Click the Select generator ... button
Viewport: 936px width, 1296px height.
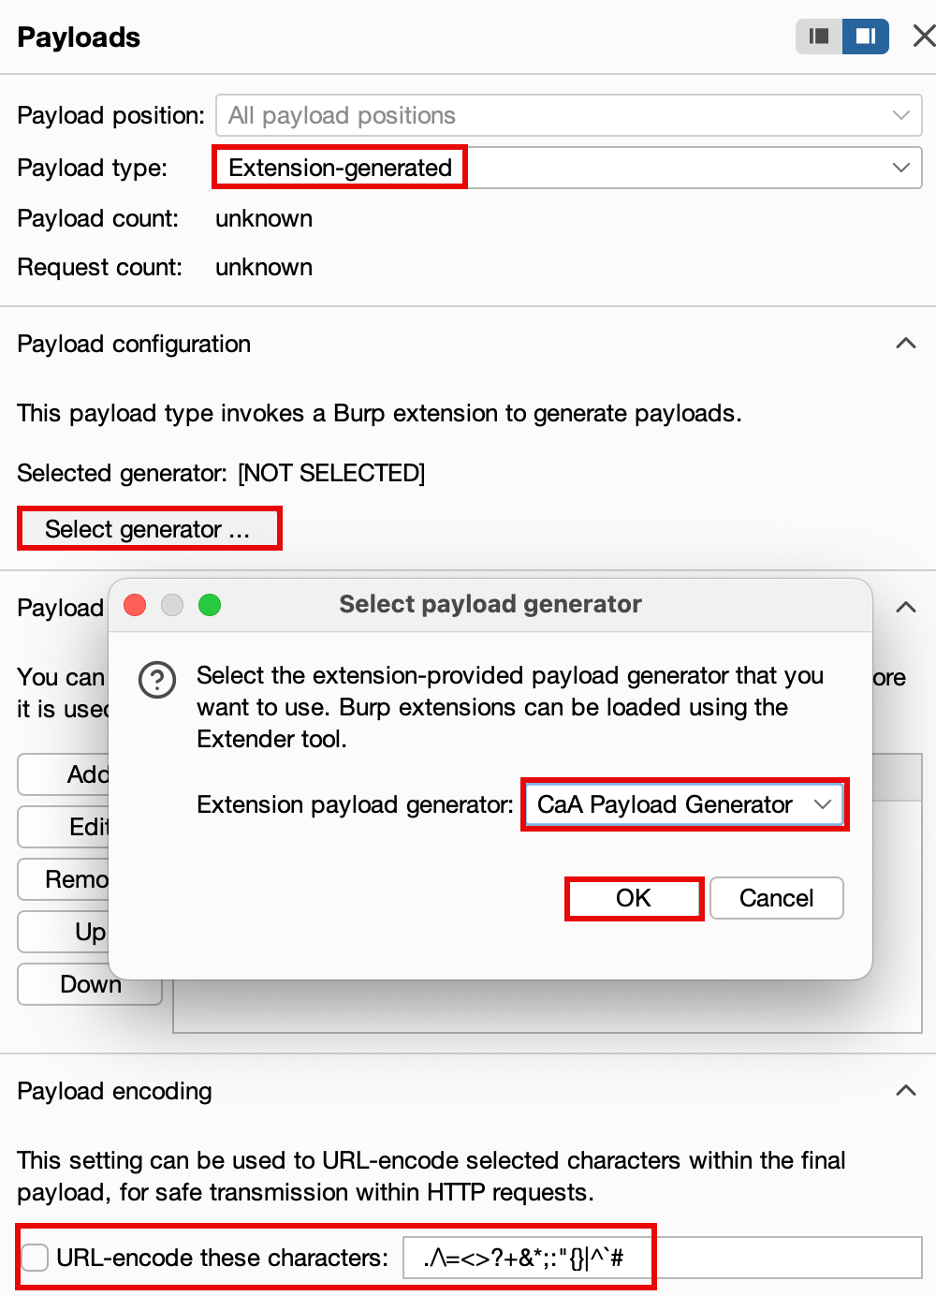pyautogui.click(x=148, y=529)
